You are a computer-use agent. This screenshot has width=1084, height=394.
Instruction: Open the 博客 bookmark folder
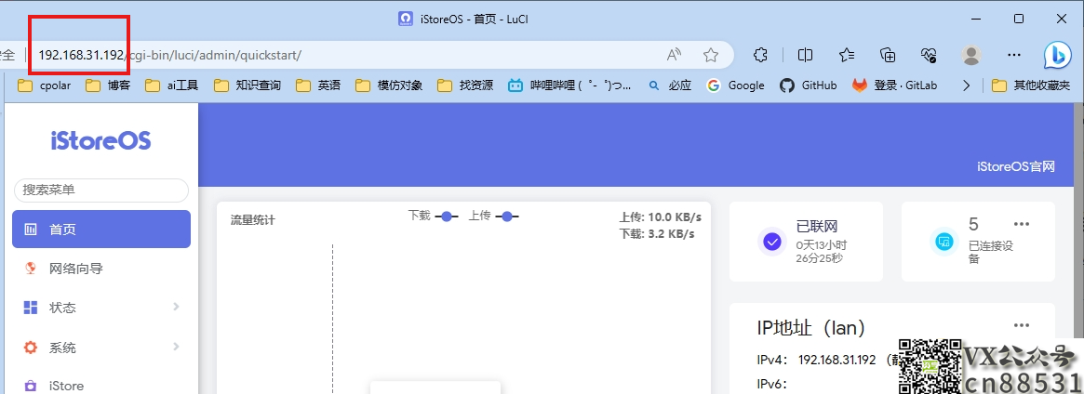coord(108,85)
